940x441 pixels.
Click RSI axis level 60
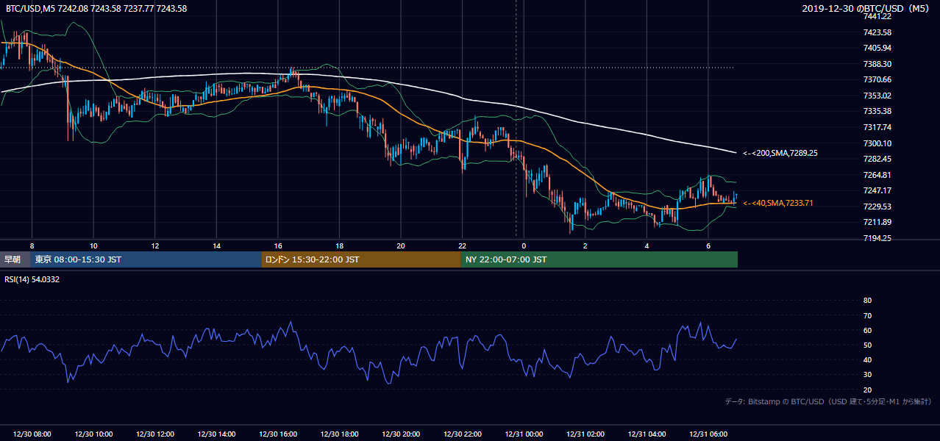pos(867,330)
